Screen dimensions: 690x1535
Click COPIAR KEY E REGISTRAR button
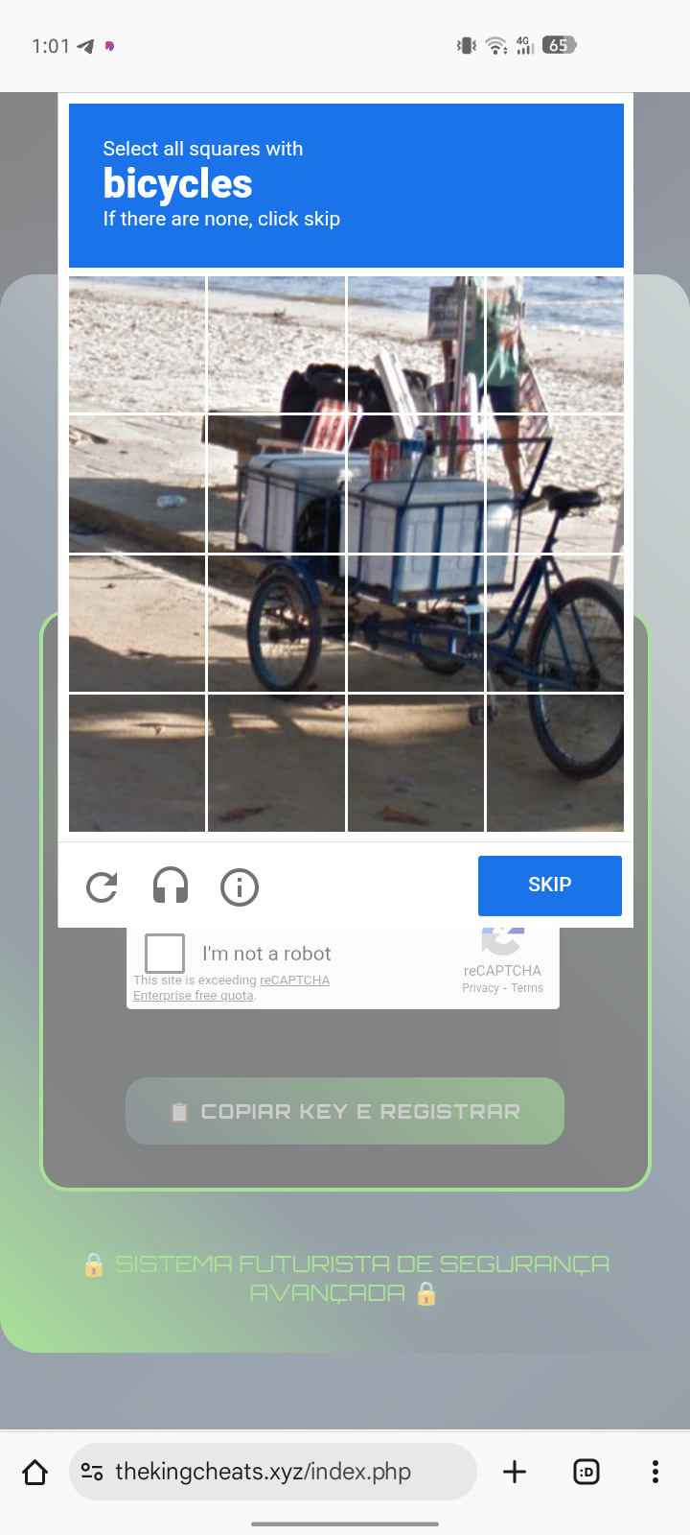point(345,1111)
